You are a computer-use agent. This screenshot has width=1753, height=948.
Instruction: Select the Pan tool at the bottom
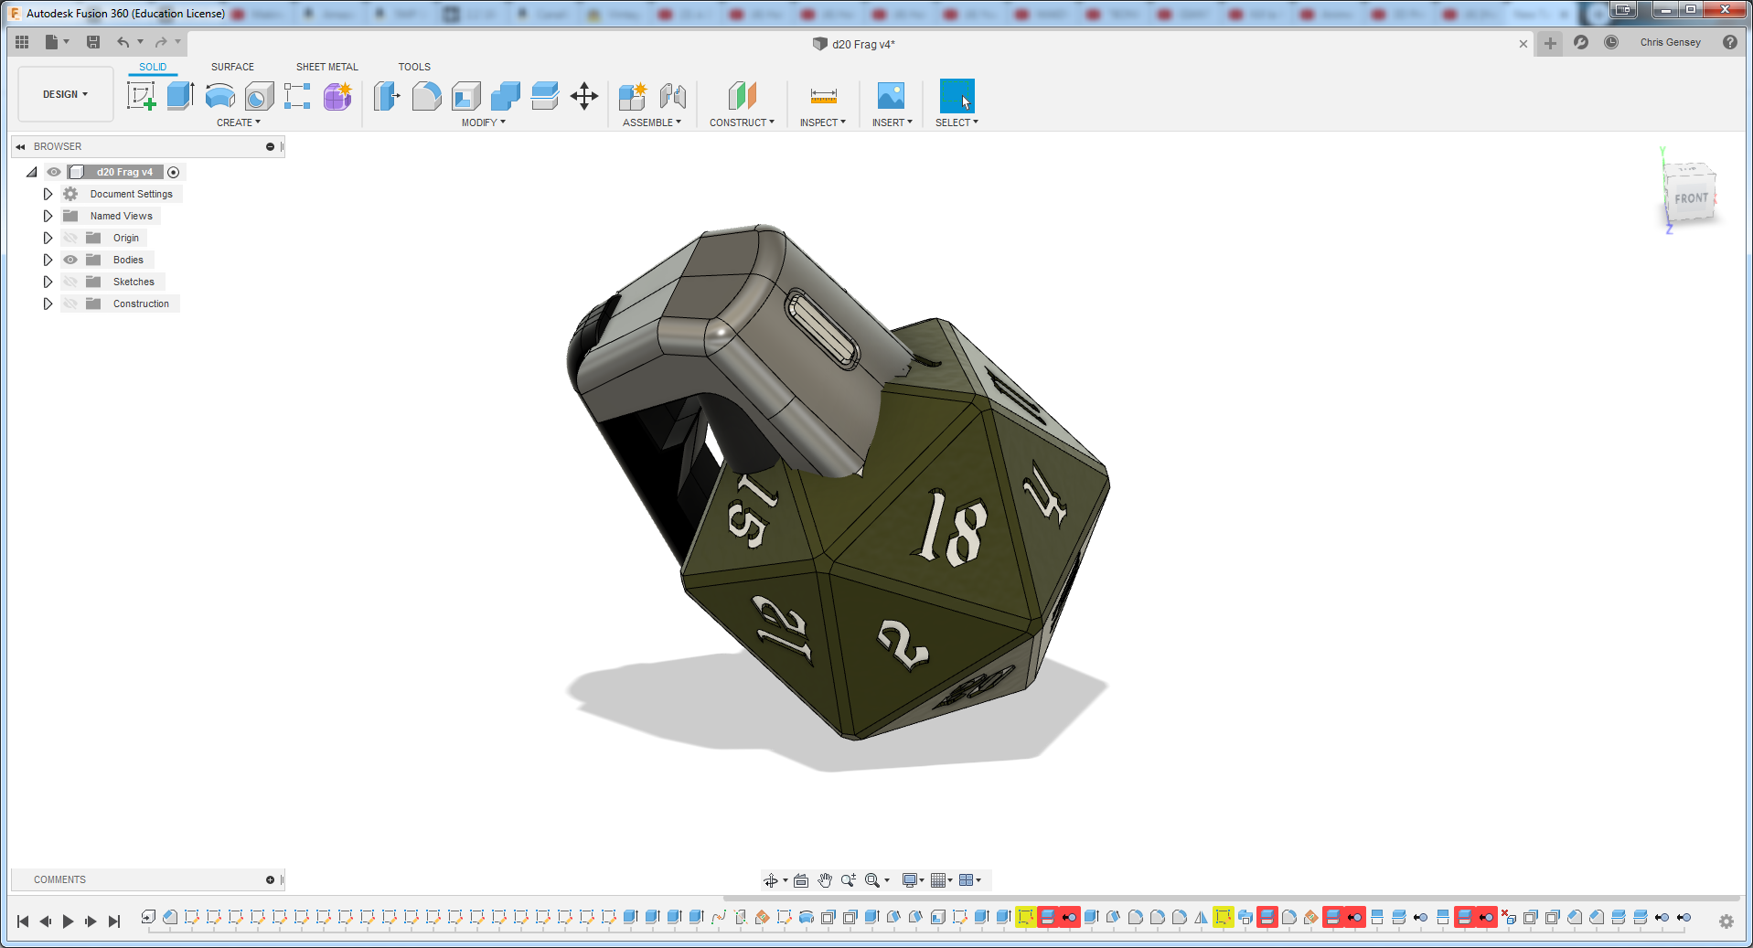tap(824, 879)
